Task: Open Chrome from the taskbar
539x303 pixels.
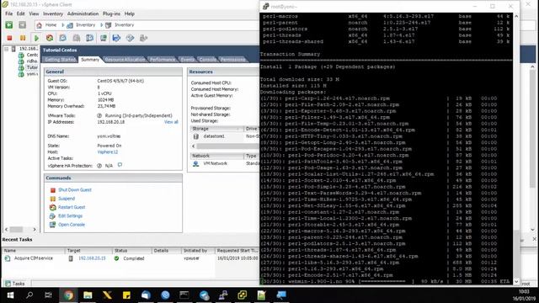Action: coord(68,295)
